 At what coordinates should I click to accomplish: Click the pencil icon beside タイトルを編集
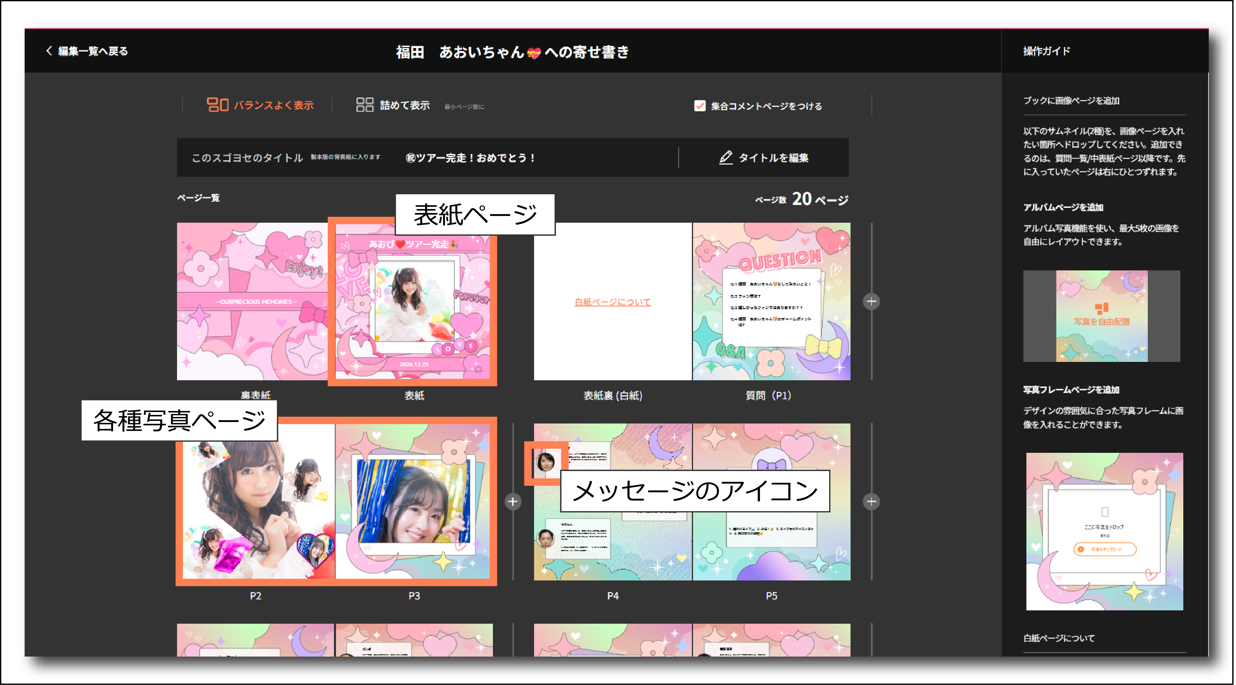pos(726,158)
